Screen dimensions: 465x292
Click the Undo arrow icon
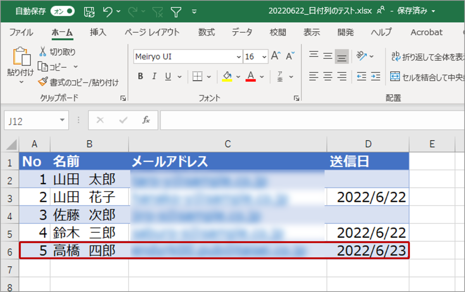click(x=107, y=12)
